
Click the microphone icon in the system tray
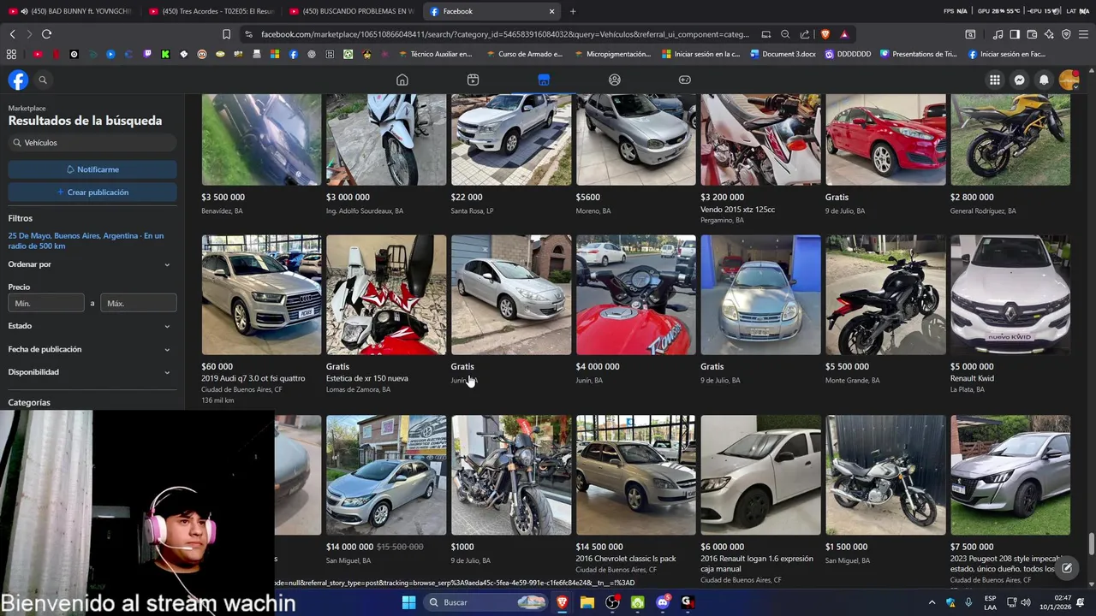click(x=968, y=602)
